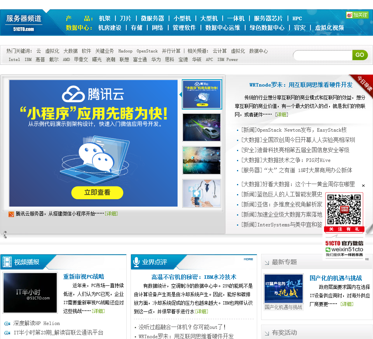Open the 服务器频道 51CTO.com logo
373x339 pixels.
(x=24, y=23)
